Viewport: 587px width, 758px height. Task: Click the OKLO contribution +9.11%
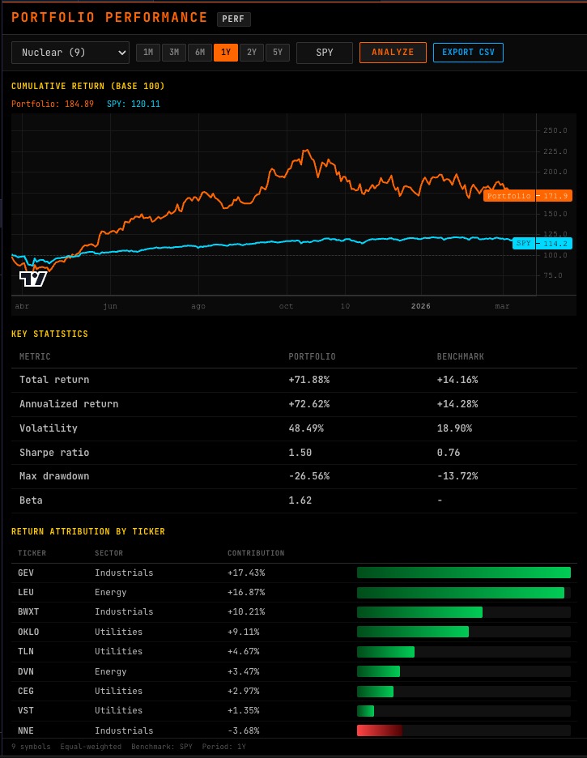244,632
